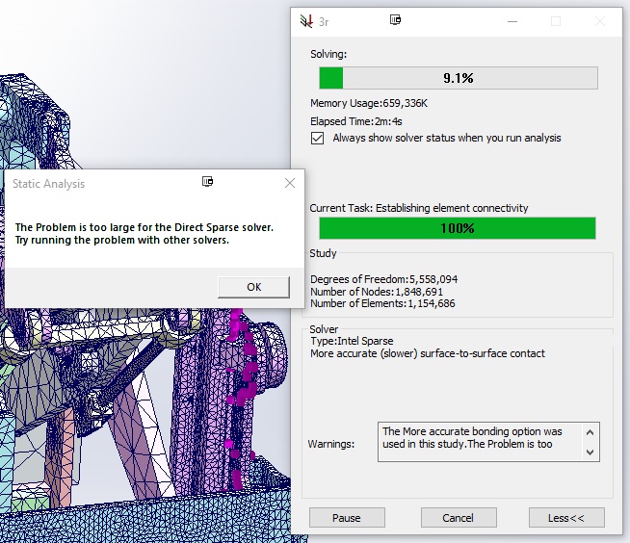
Task: Click the Type:Intel Sparse solver text
Action: [352, 341]
